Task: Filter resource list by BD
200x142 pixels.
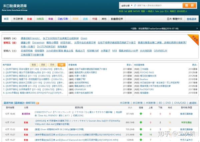Action: pos(160,103)
